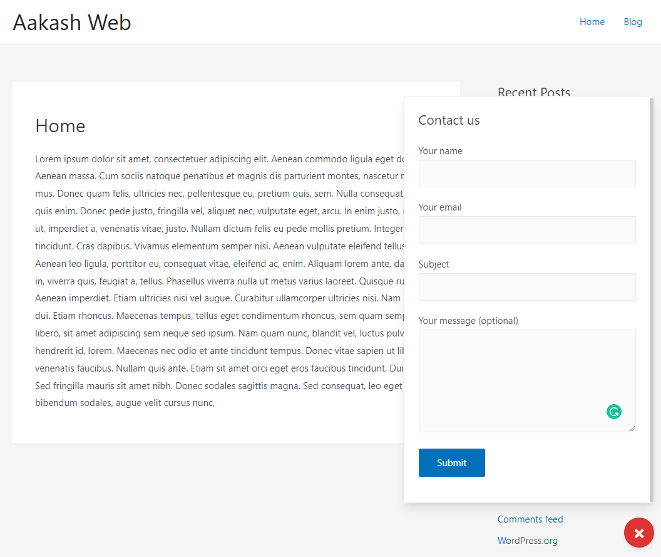
Task: Focus the Your email input field
Action: [x=526, y=230]
